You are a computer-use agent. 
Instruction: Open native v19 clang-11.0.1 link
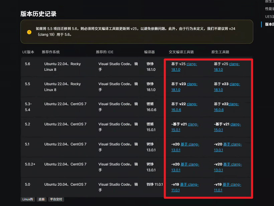click(227, 187)
